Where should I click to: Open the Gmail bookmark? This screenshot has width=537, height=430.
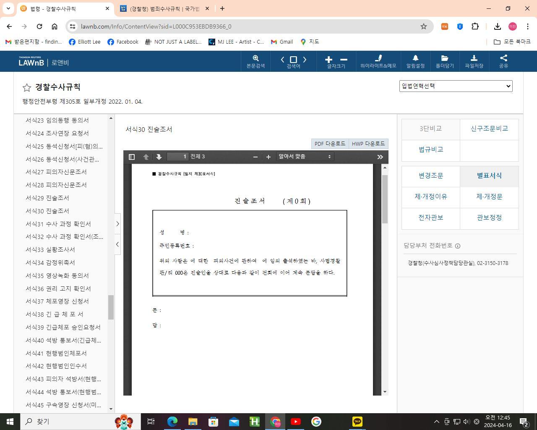point(282,42)
